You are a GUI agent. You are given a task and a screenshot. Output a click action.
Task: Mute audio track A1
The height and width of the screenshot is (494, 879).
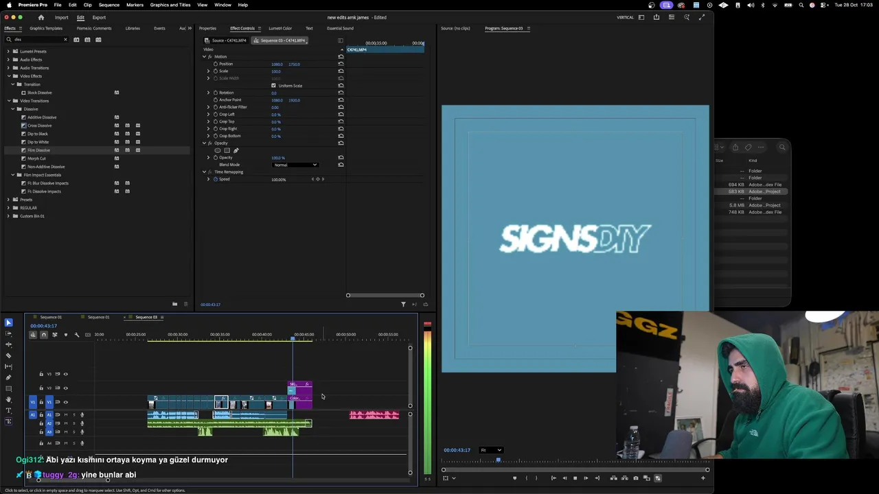pyautogui.click(x=66, y=414)
